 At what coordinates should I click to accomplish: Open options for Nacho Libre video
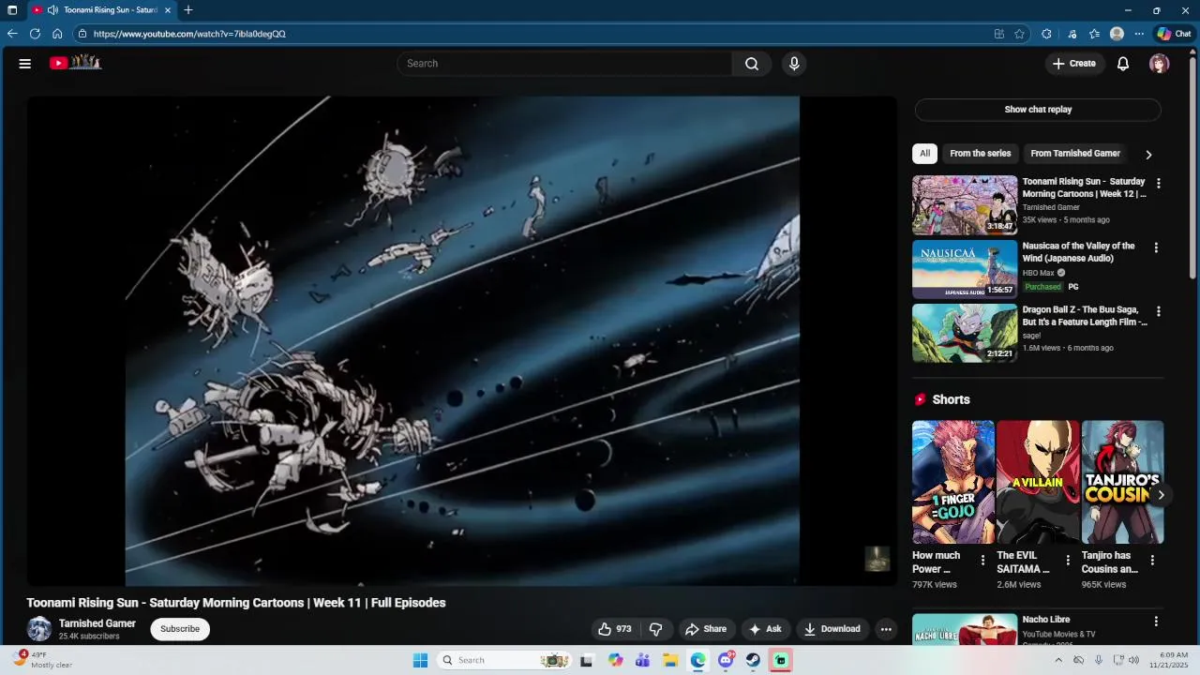[x=1156, y=622]
